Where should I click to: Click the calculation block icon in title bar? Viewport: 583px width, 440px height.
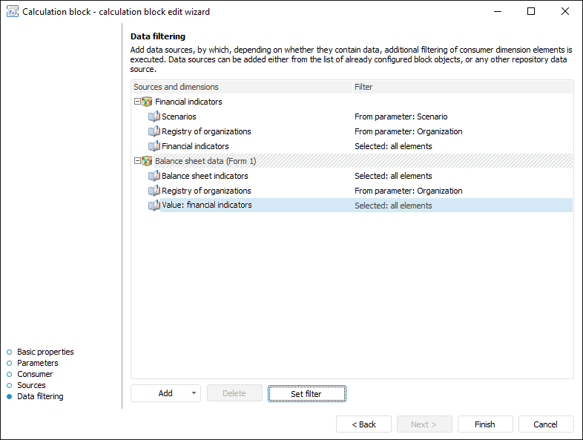click(x=12, y=12)
